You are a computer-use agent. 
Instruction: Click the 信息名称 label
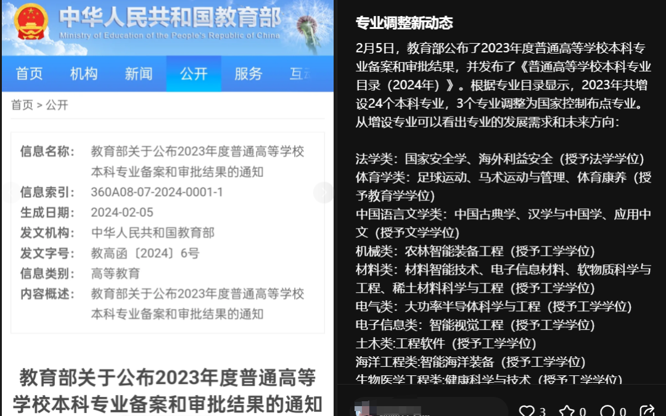tap(47, 152)
